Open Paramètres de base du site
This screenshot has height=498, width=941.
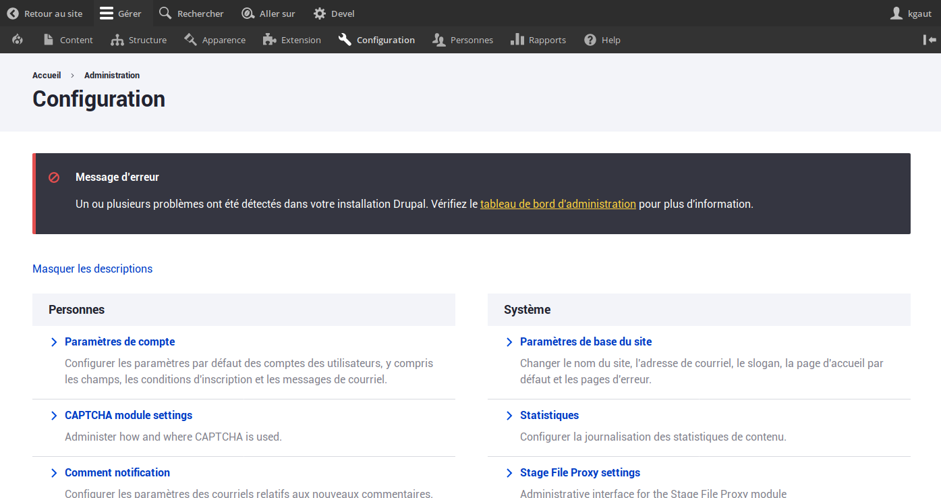pos(586,342)
